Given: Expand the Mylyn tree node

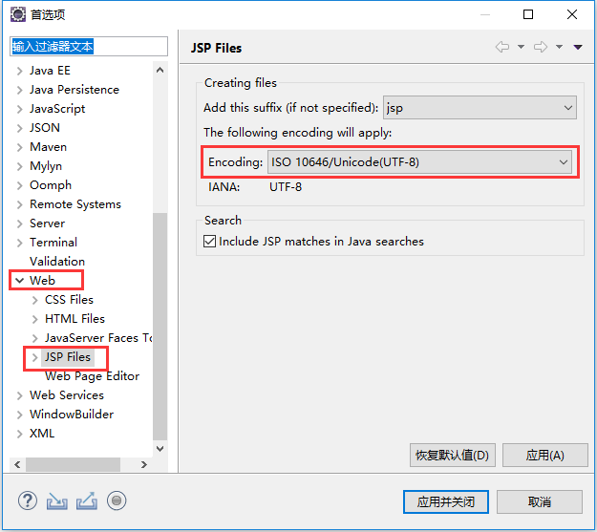Looking at the screenshot, I should 20,166.
